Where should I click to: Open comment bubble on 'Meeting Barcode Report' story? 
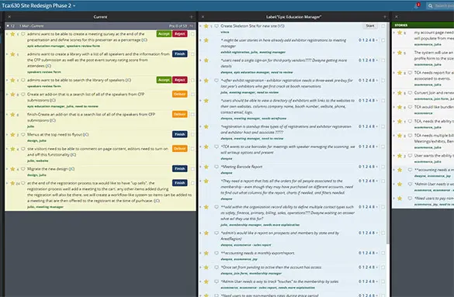[x=217, y=167]
